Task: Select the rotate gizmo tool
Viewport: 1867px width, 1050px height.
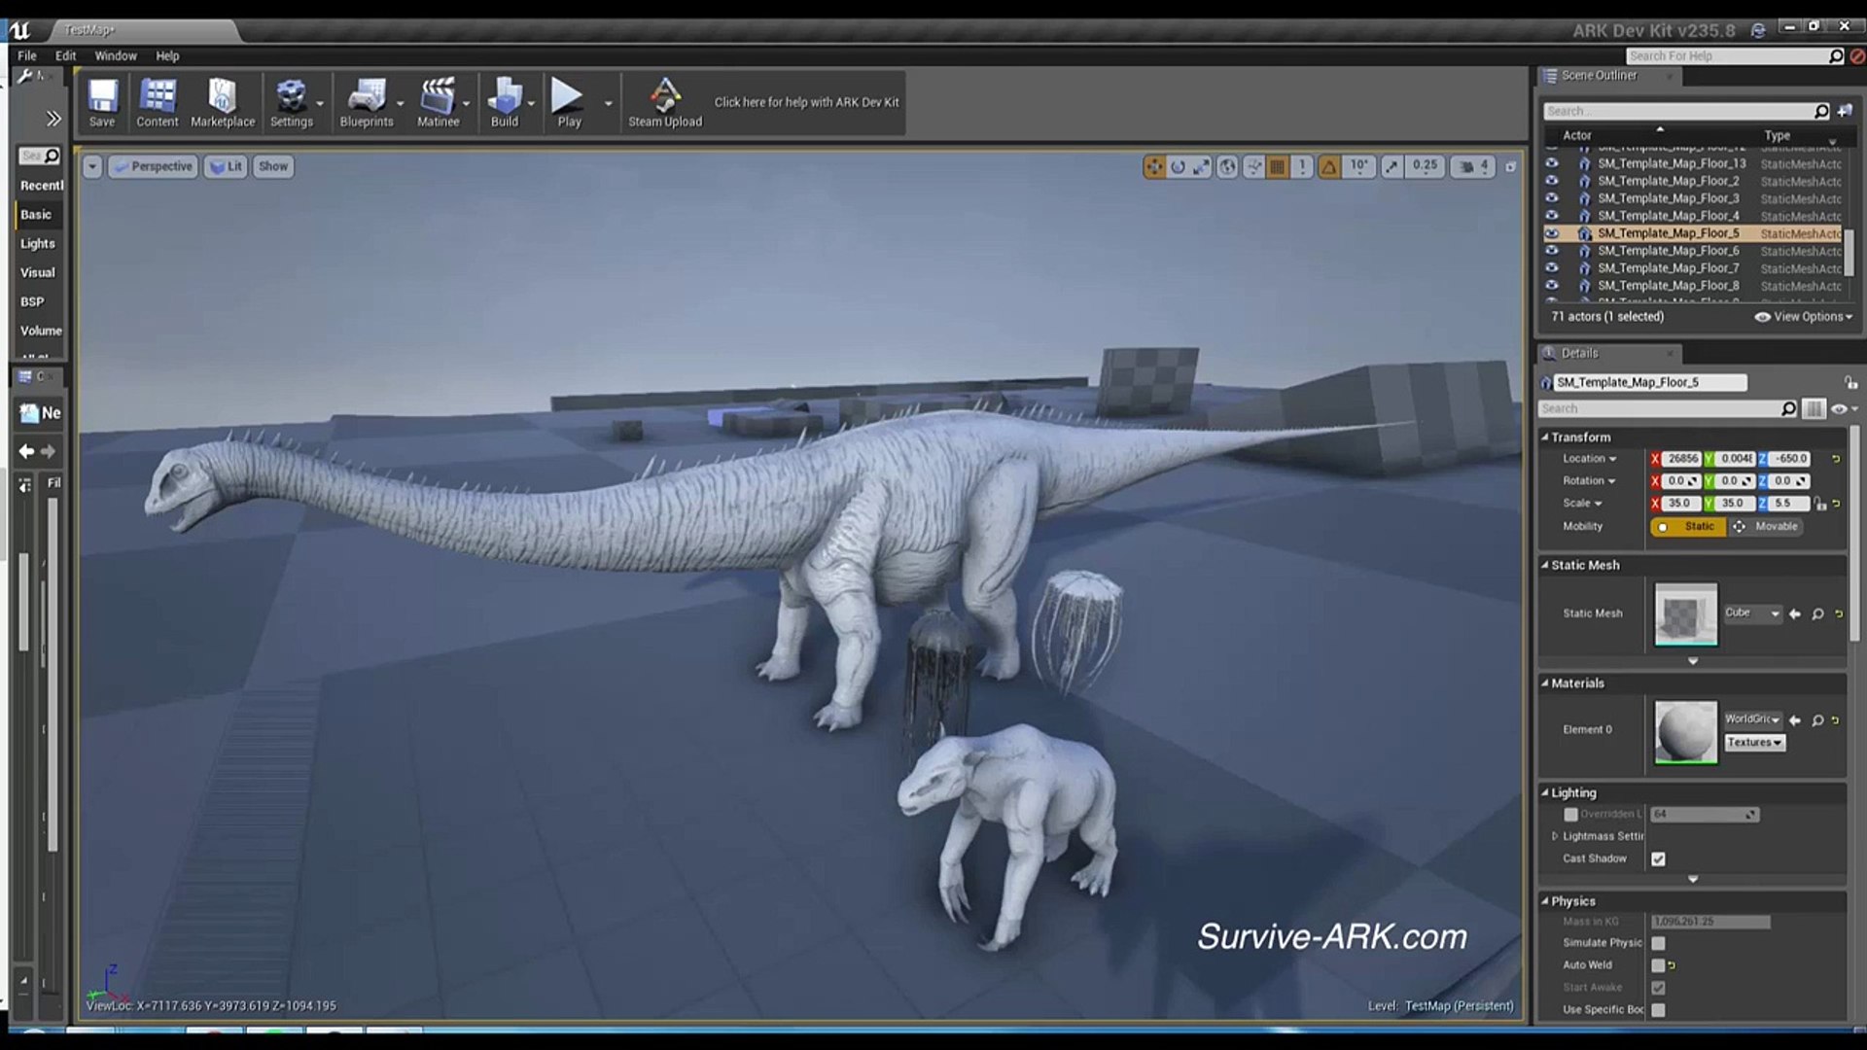Action: (1178, 167)
